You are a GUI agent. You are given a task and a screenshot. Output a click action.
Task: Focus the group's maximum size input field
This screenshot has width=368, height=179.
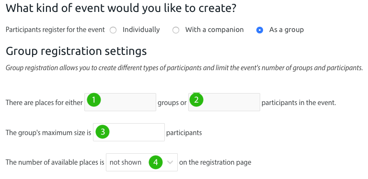(129, 132)
